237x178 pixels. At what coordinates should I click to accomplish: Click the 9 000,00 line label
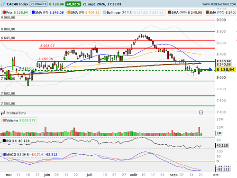(8, 18)
